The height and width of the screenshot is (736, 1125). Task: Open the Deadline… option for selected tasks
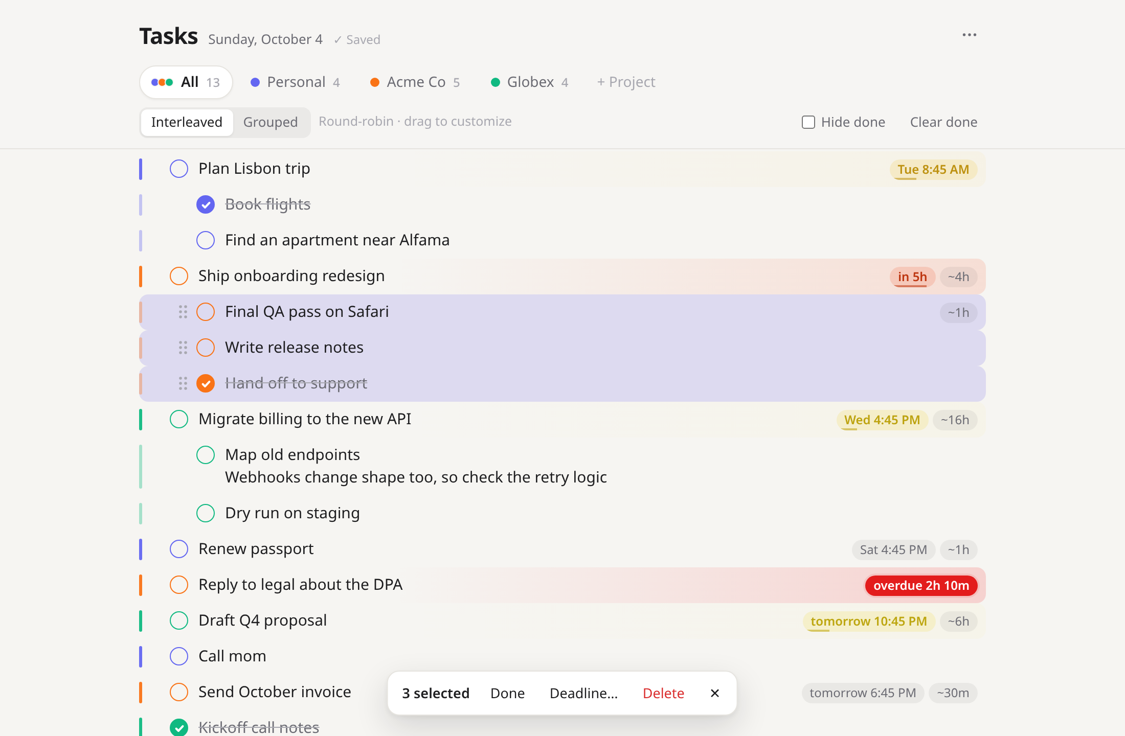pyautogui.click(x=583, y=693)
